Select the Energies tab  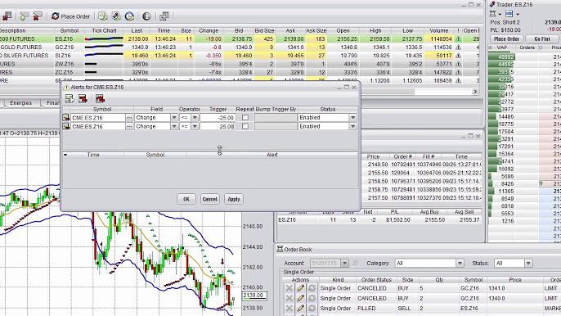(20, 103)
